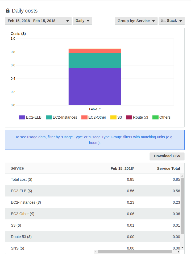Image resolution: width=191 pixels, height=257 pixels.
Task: Click the purple EC2-ELB bar segment
Action: (95, 87)
